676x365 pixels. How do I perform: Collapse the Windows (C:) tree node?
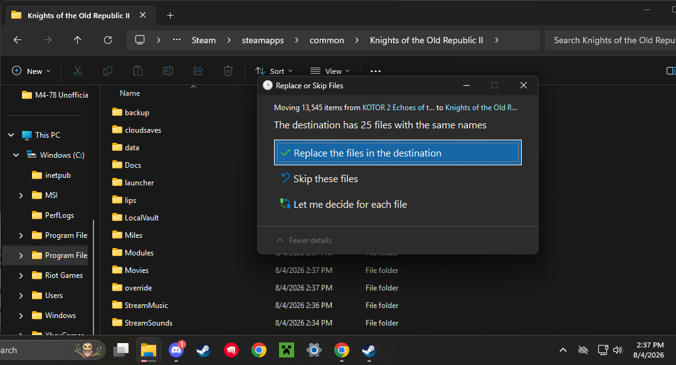click(16, 155)
